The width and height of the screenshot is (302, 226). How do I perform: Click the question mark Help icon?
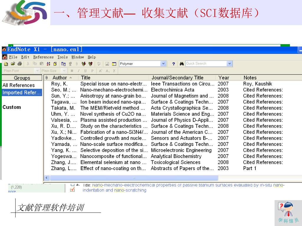pyautogui.click(x=173, y=64)
